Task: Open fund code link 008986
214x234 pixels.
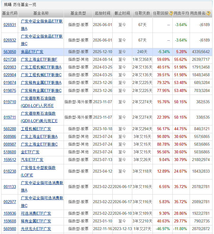Action: pos(10,137)
